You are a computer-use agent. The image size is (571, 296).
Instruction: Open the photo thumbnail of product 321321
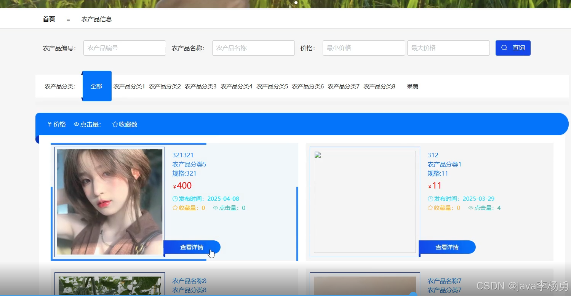coord(110,202)
